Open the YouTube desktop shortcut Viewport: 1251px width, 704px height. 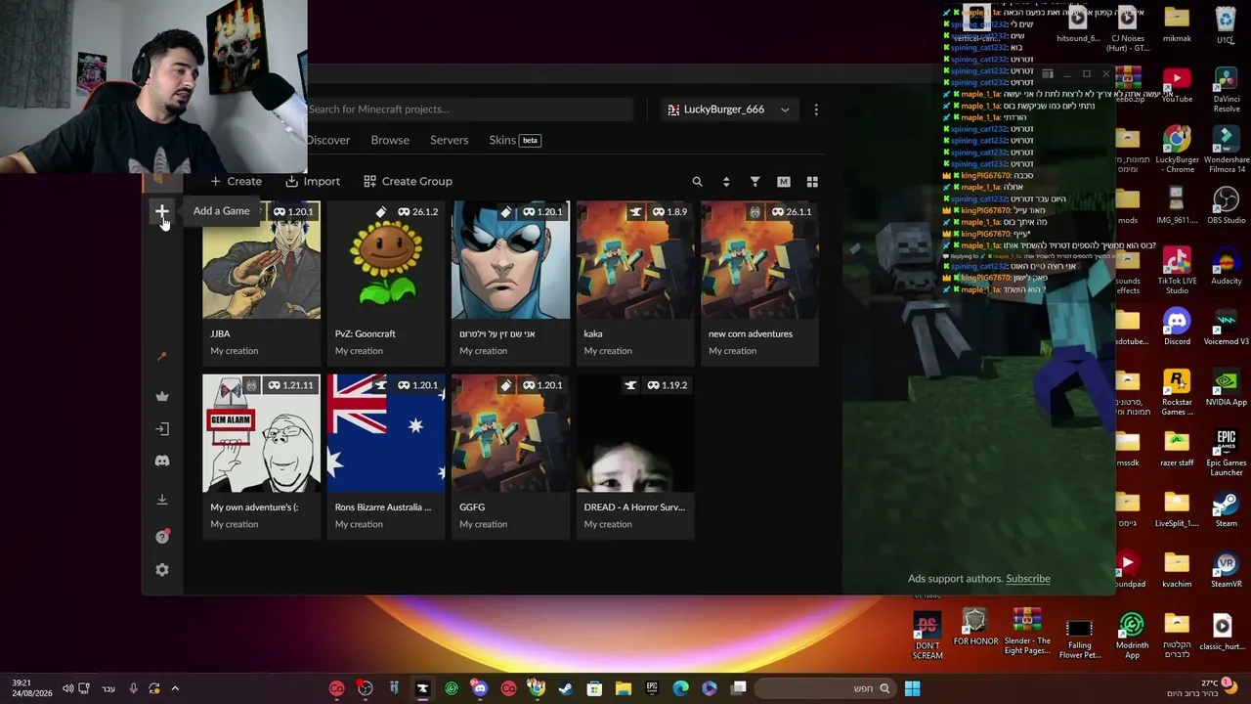coord(1177,86)
